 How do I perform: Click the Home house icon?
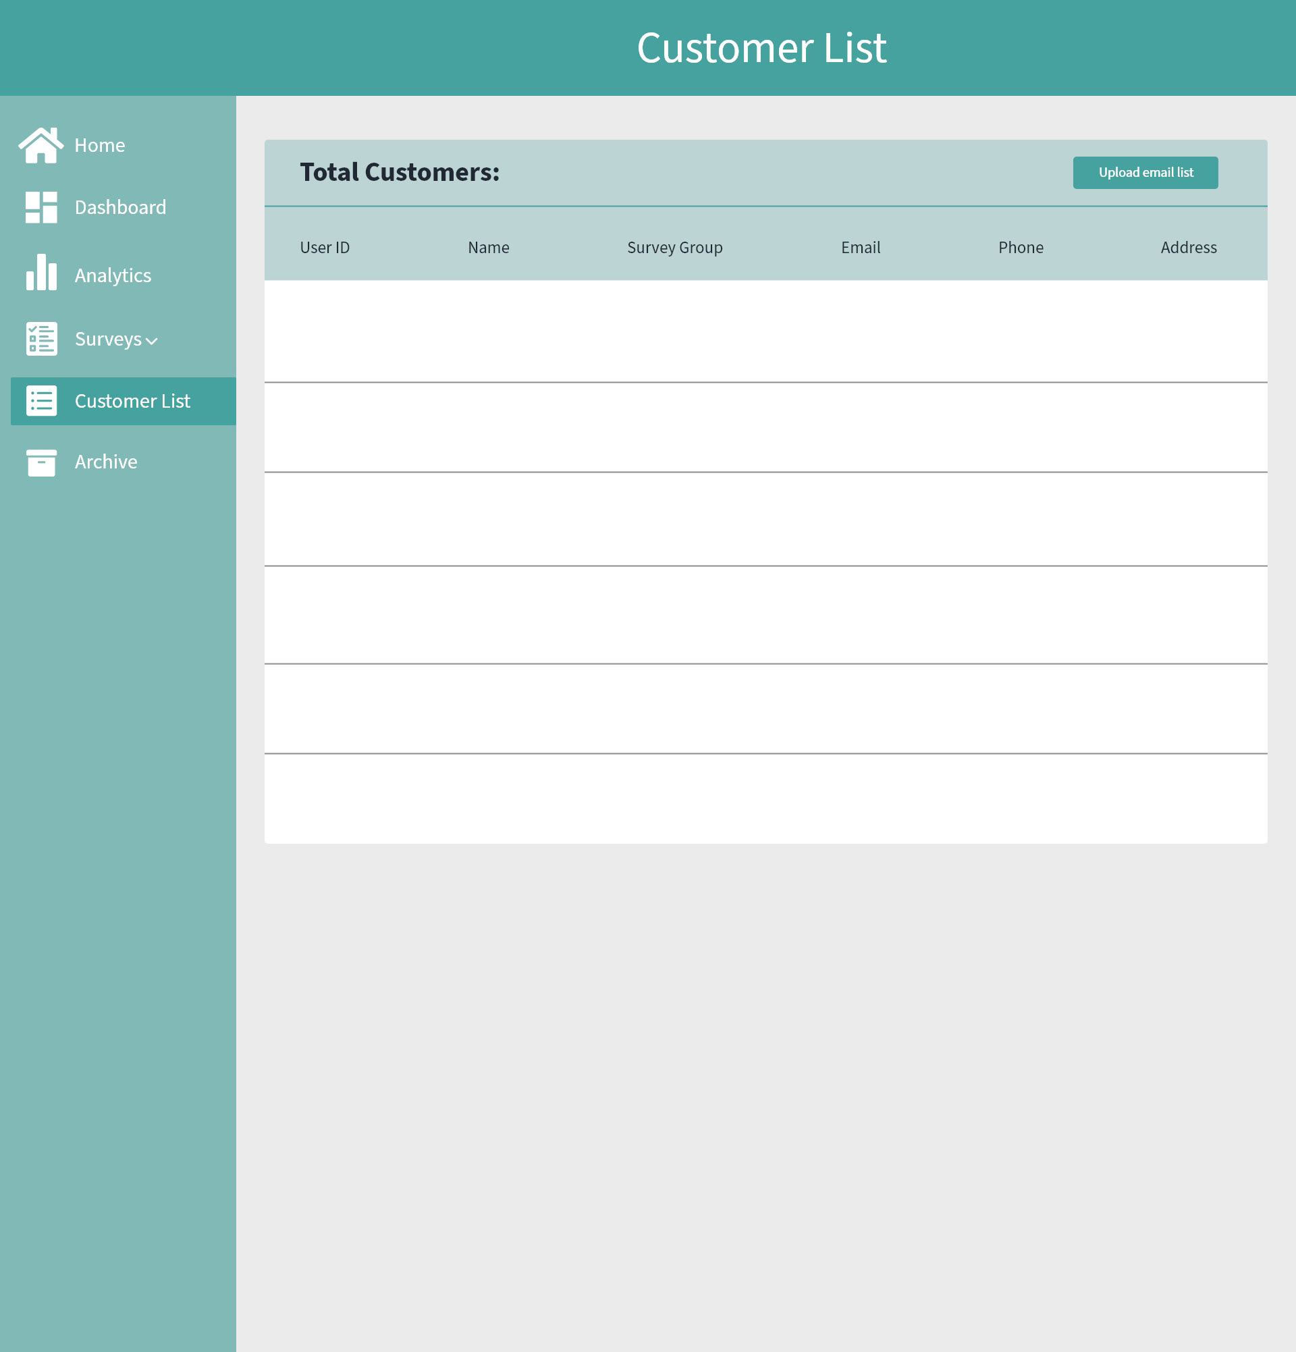click(x=40, y=146)
